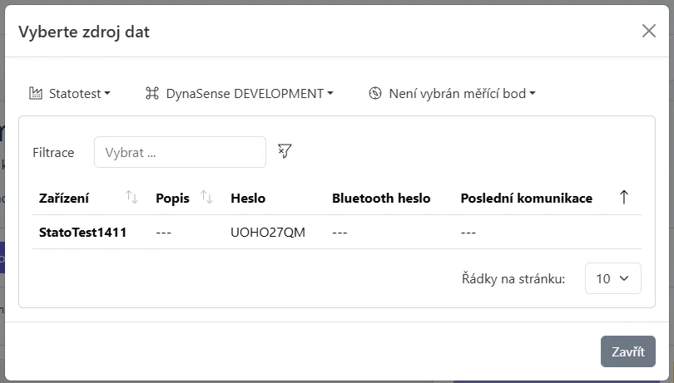The width and height of the screenshot is (674, 383).
Task: Click the UOHO27QM password cell
Action: [268, 233]
